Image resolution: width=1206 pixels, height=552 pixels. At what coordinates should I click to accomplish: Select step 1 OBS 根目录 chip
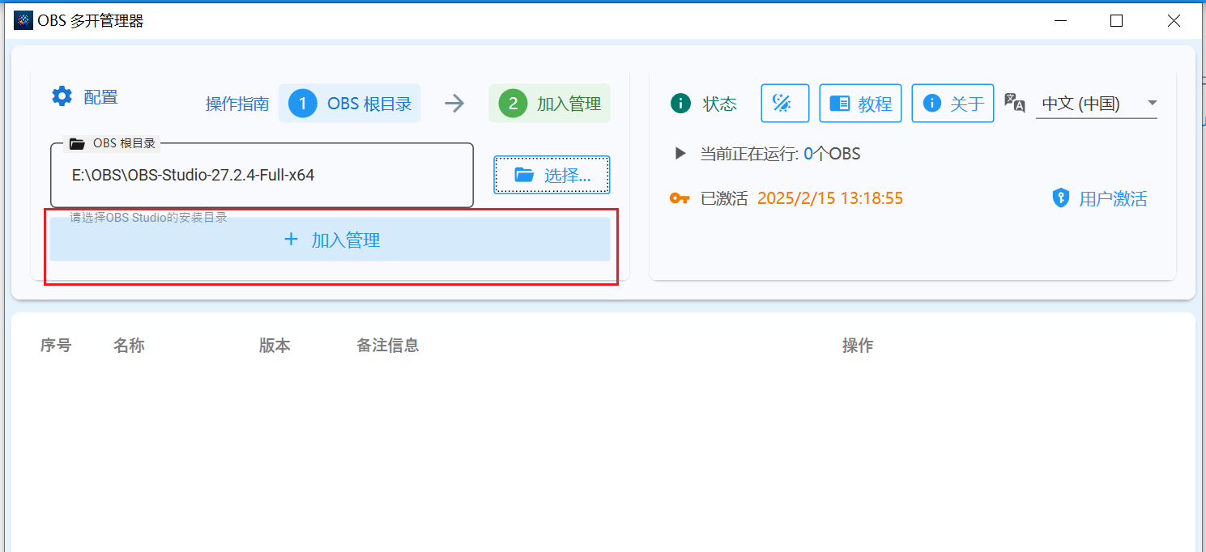350,104
